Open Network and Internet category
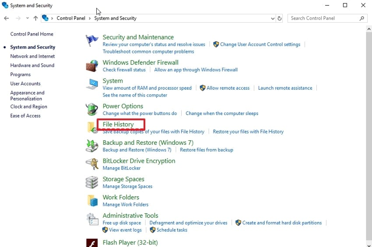Screen dimensions: 372x247 tap(32, 56)
